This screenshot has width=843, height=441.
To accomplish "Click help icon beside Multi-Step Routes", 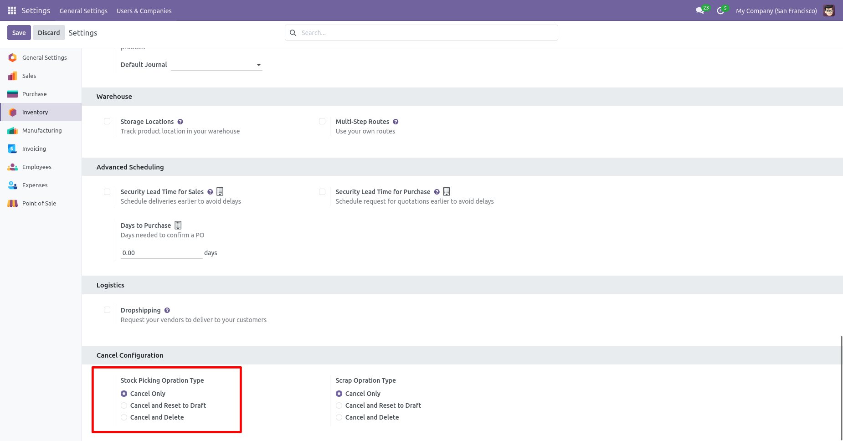I will tap(396, 122).
